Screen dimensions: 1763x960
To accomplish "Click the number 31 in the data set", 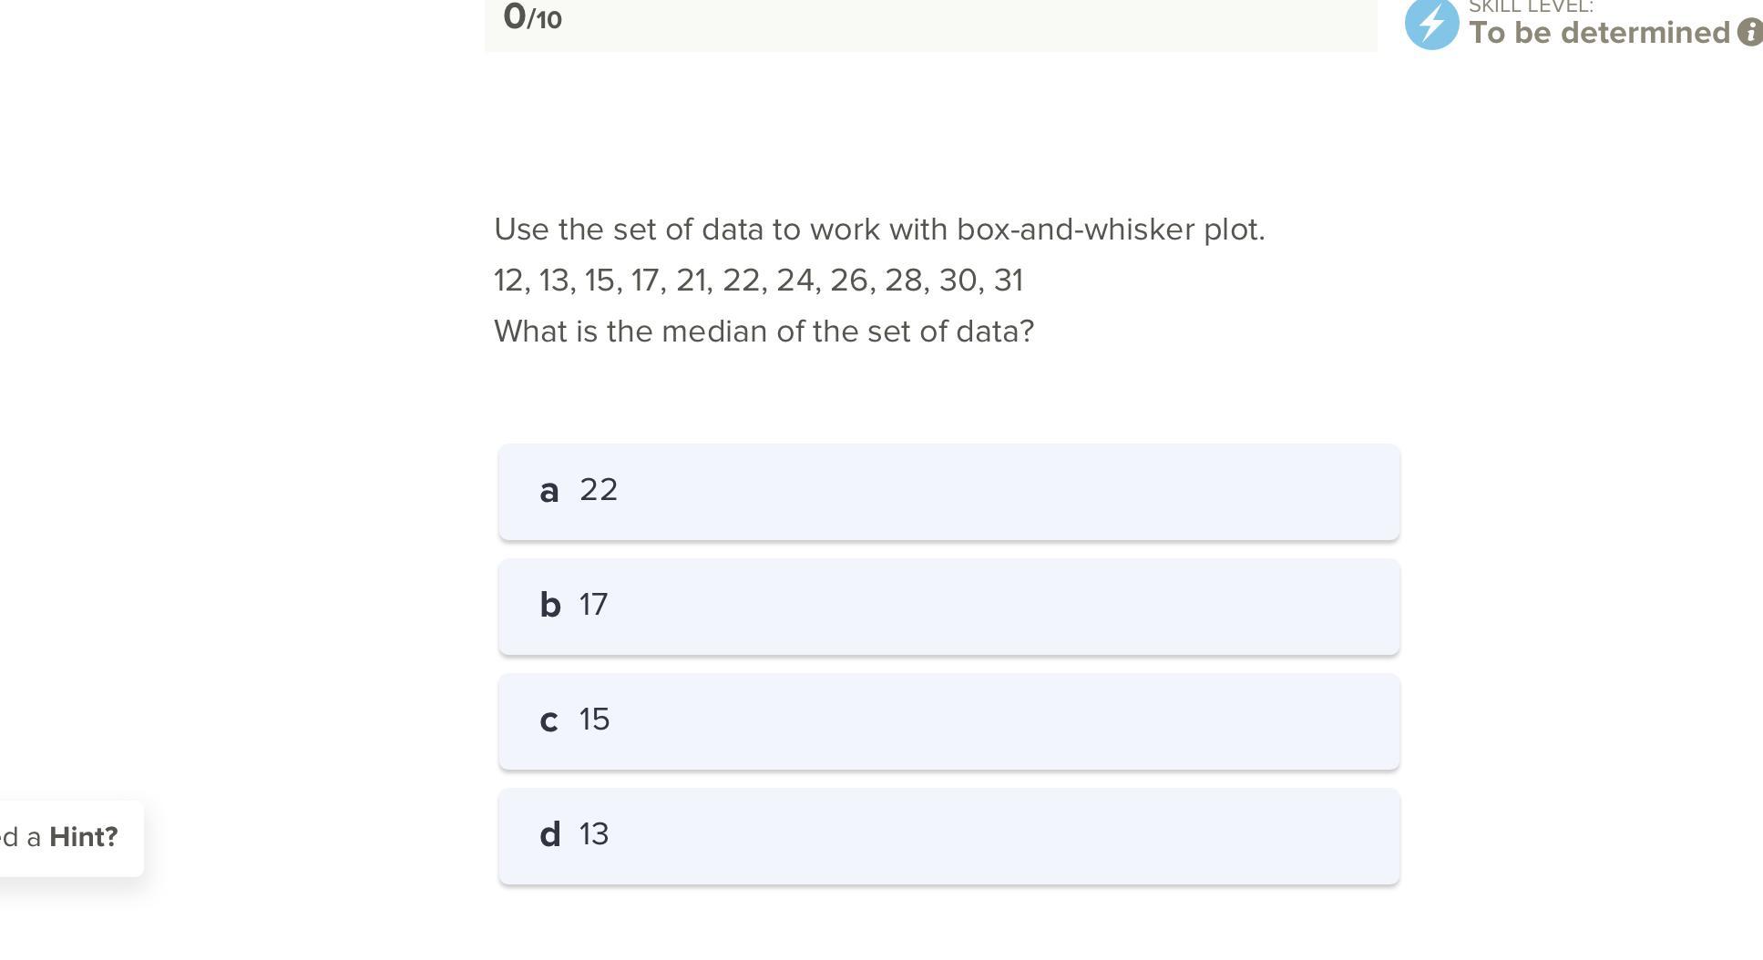I will click(x=1009, y=281).
